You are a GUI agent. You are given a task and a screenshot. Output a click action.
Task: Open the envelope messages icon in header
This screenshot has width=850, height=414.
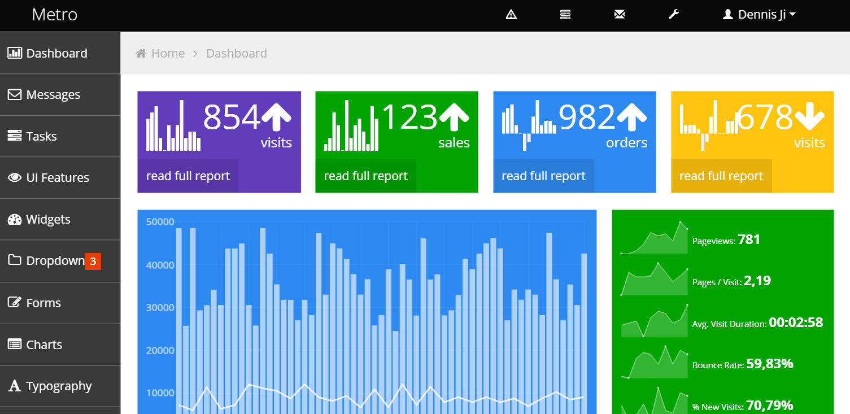point(620,15)
